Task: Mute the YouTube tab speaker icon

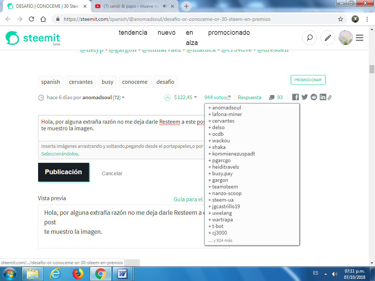Action: pyautogui.click(x=164, y=6)
